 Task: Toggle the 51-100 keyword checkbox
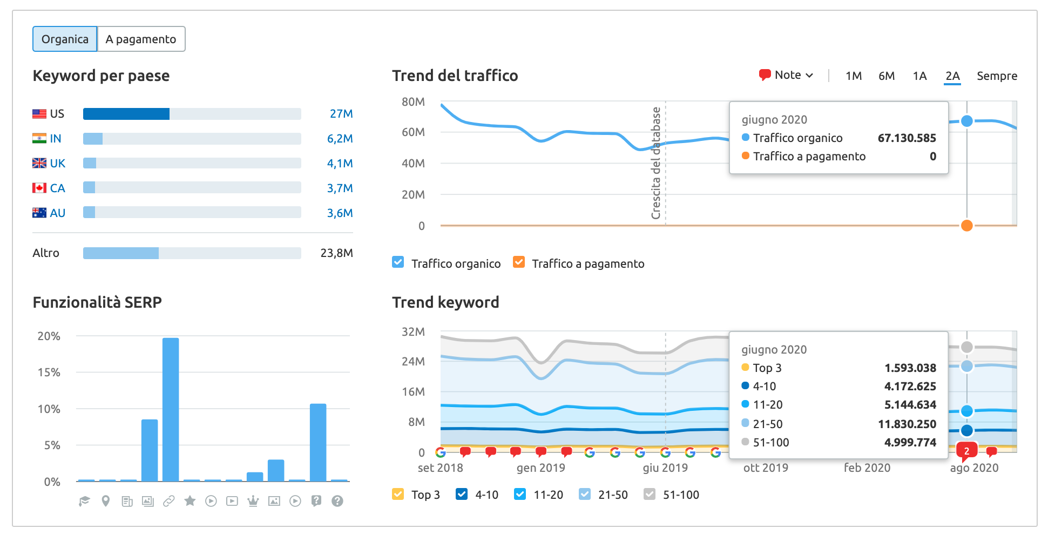(650, 494)
